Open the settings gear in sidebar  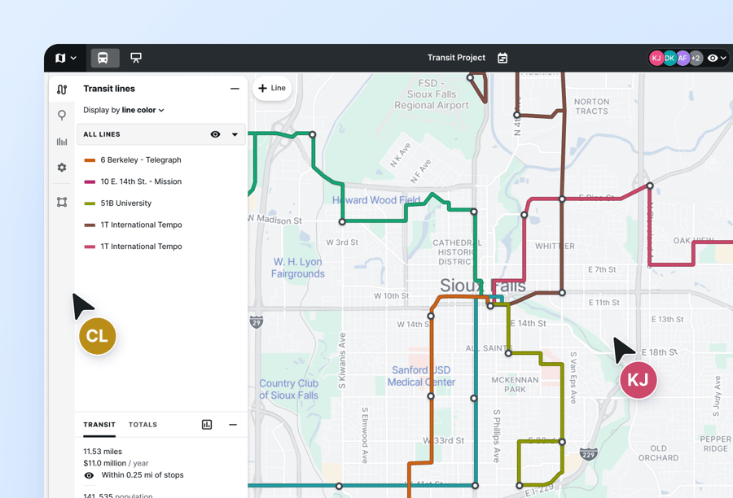click(x=62, y=168)
